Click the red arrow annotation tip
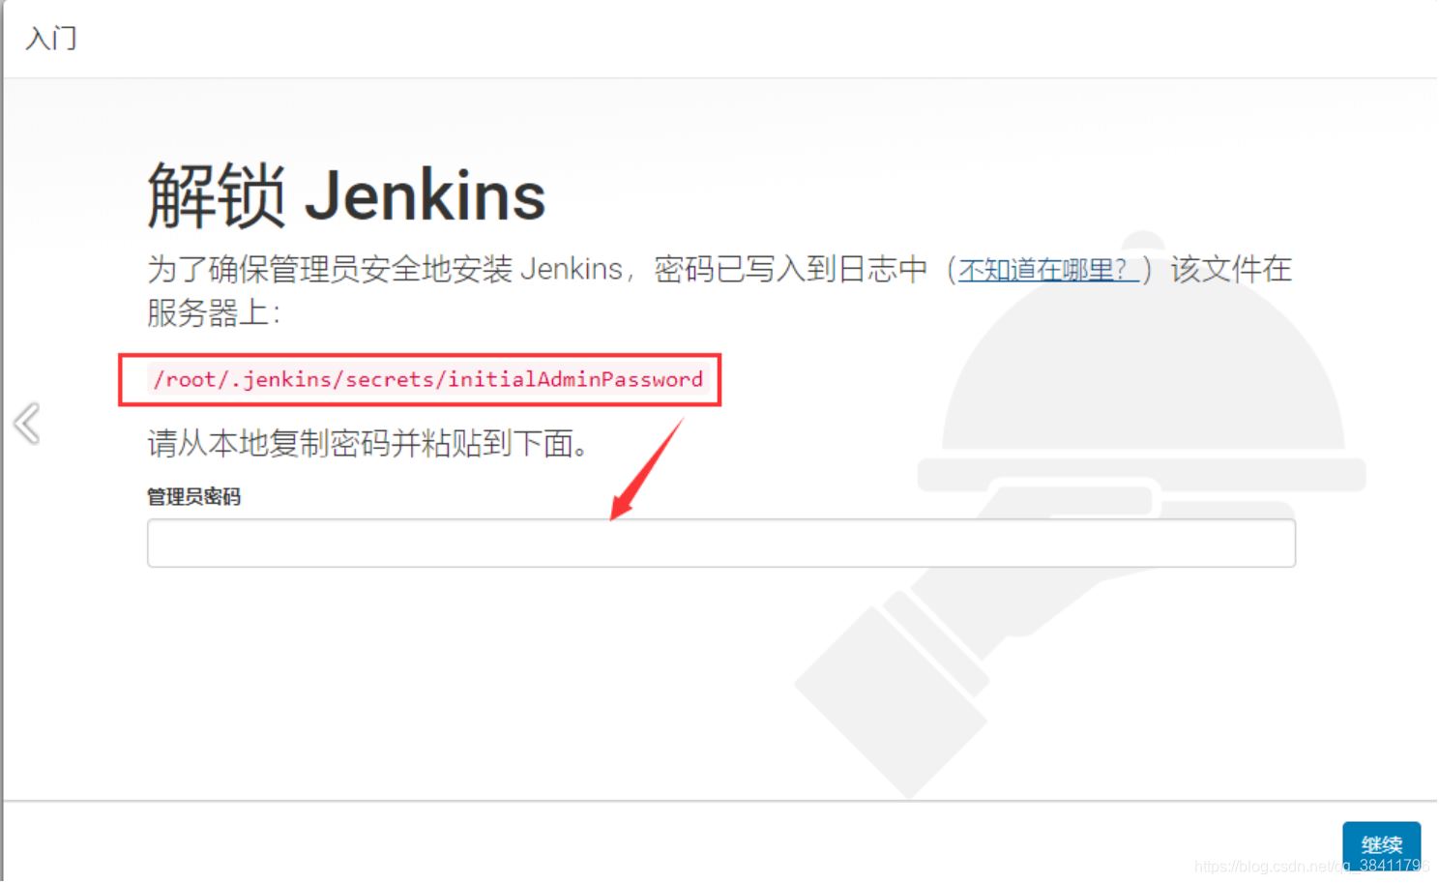Screen dimensions: 1439x884 pos(617,513)
